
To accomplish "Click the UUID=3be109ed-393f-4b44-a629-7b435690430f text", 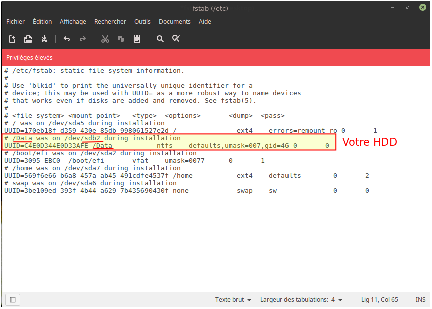I will click(86, 191).
